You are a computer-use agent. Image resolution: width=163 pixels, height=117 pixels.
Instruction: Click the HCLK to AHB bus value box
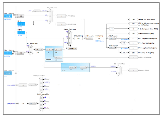pyautogui.click(x=133, y=24)
